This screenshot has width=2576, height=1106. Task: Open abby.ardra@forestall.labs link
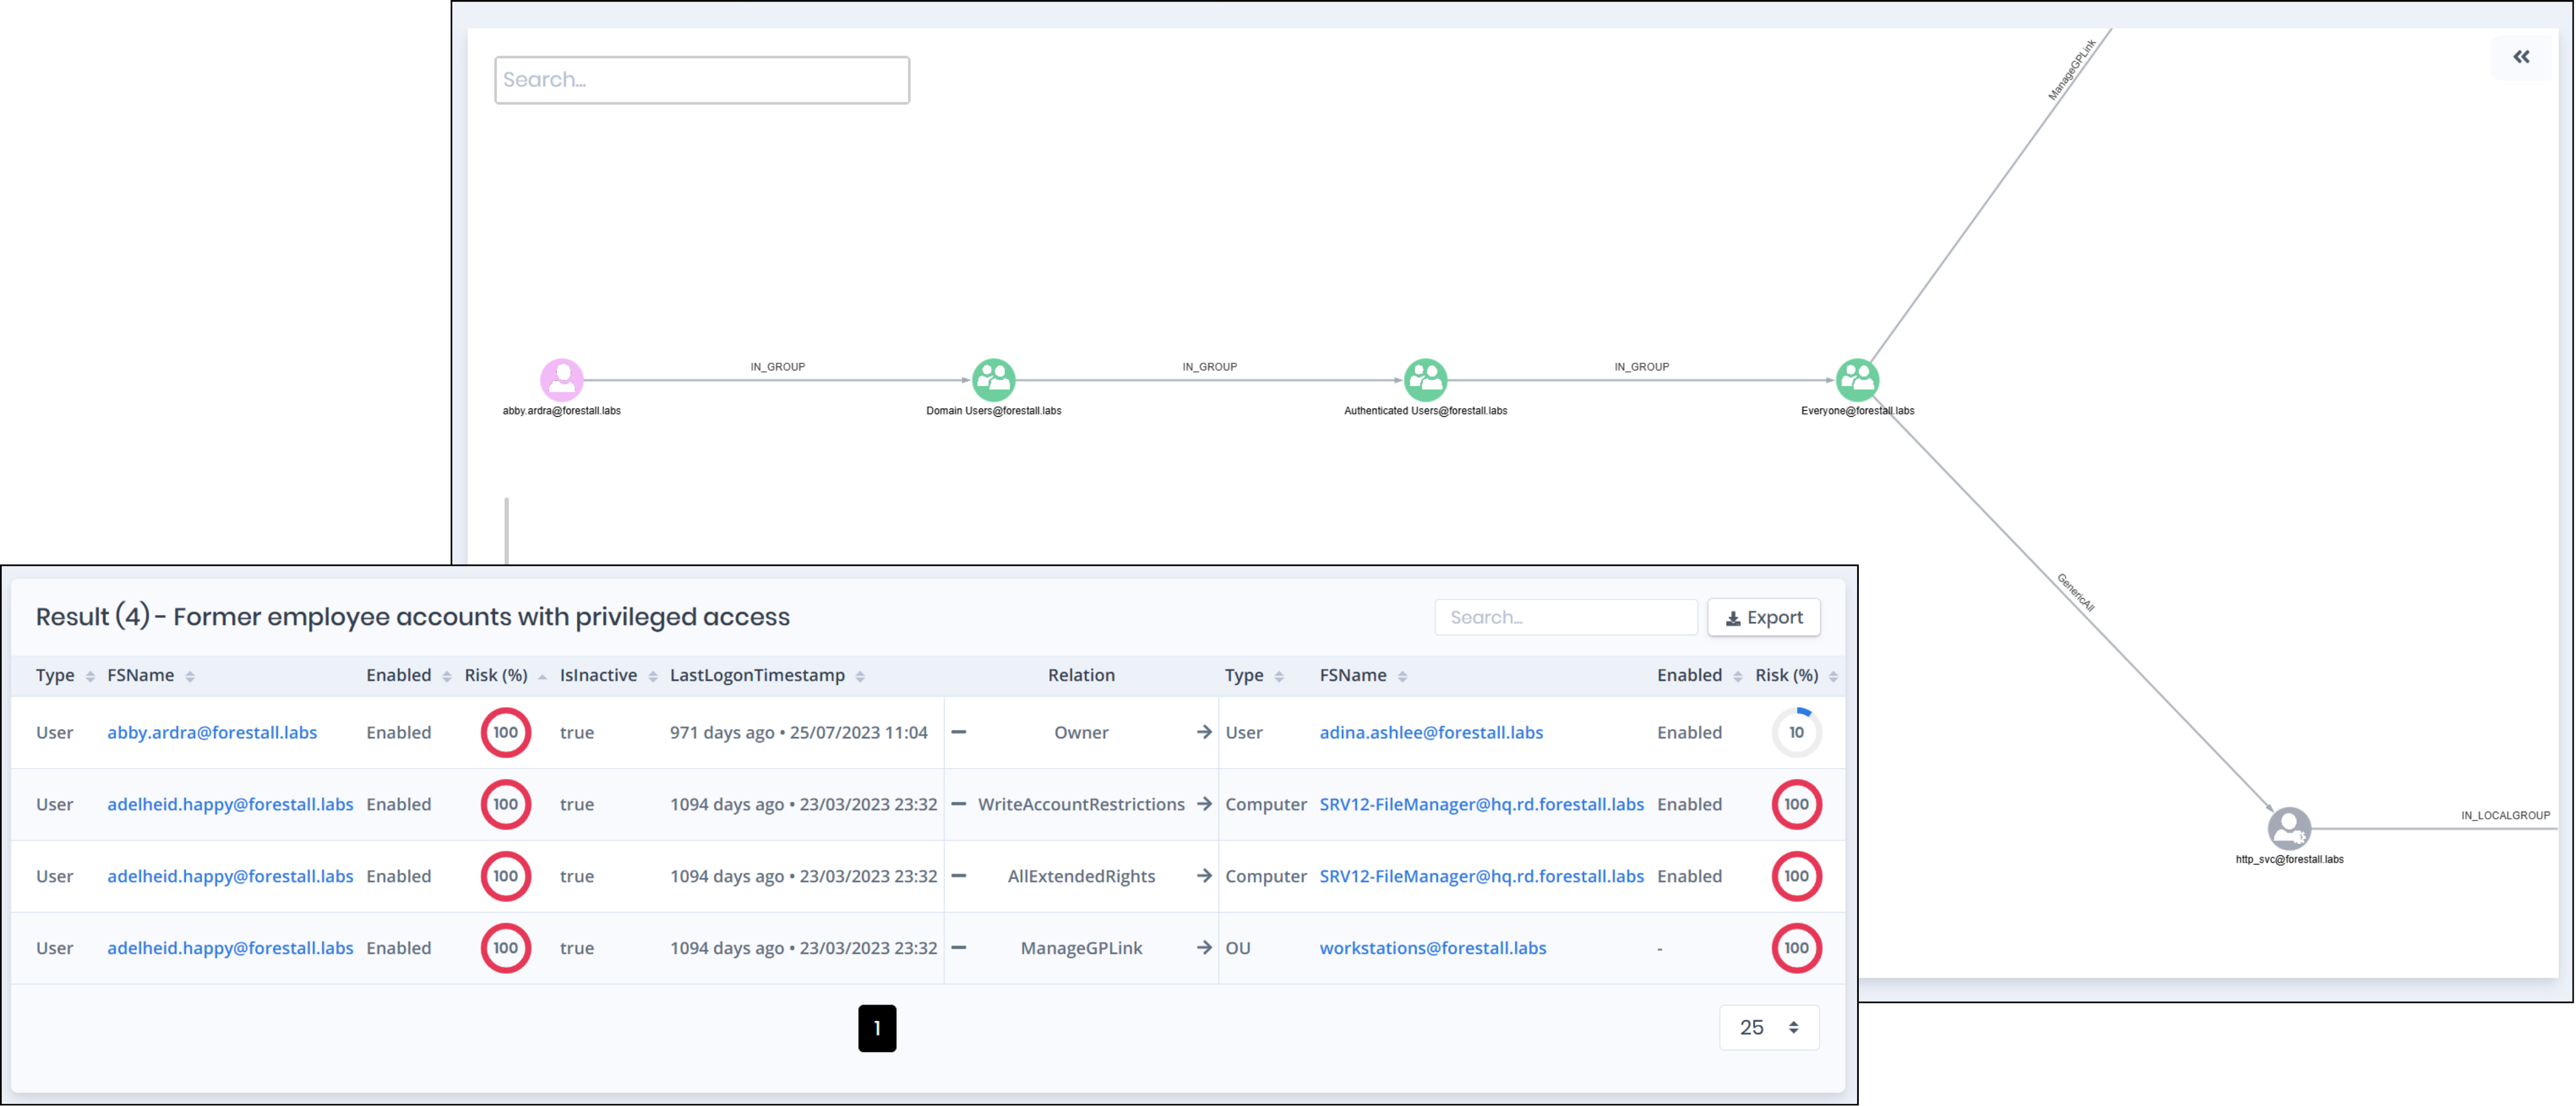(212, 733)
